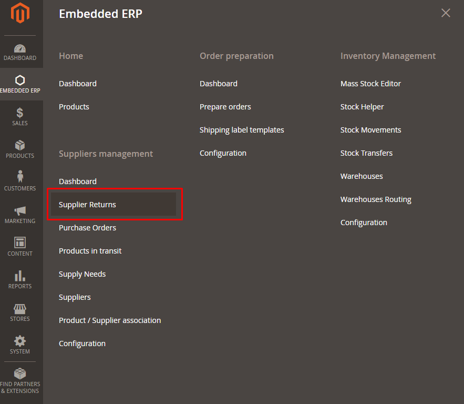This screenshot has width=464, height=404.
Task: Launch Stock Helper
Action: point(362,107)
